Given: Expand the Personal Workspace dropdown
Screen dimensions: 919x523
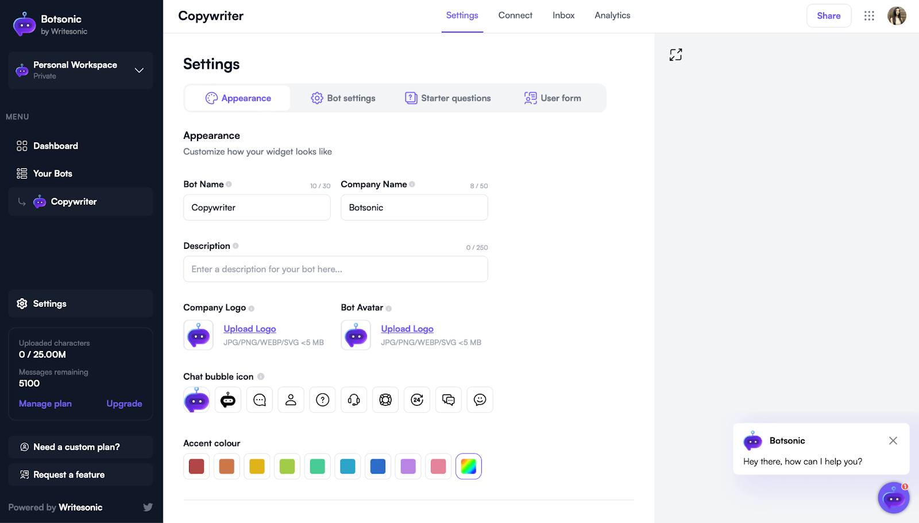Looking at the screenshot, I should [138, 70].
